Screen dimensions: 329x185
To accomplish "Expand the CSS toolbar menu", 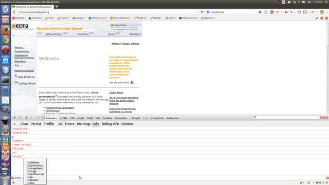I will pos(50,18).
